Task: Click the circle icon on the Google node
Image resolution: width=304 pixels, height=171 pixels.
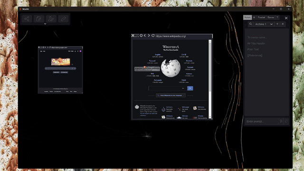Action: [43, 47]
